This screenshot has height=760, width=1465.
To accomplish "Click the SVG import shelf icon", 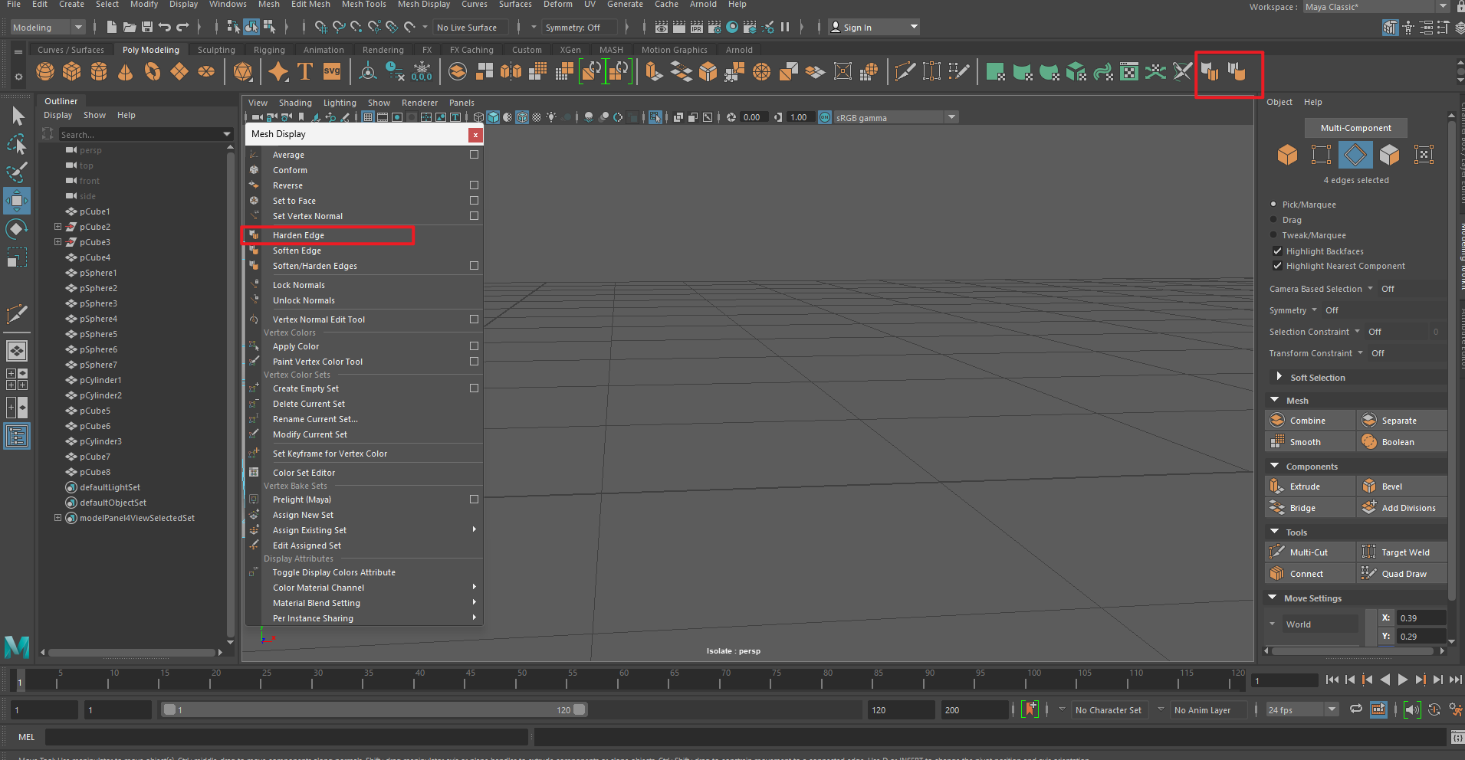I will coord(332,72).
